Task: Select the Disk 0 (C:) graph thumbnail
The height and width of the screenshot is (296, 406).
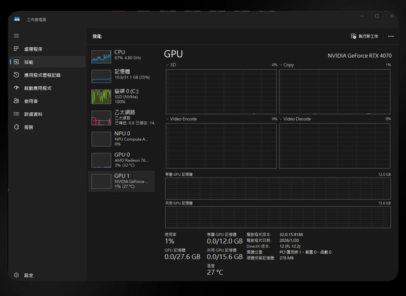Action: [x=101, y=96]
